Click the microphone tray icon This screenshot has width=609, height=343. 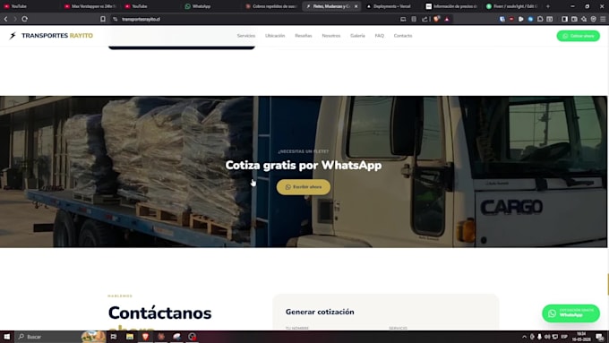pos(539,337)
